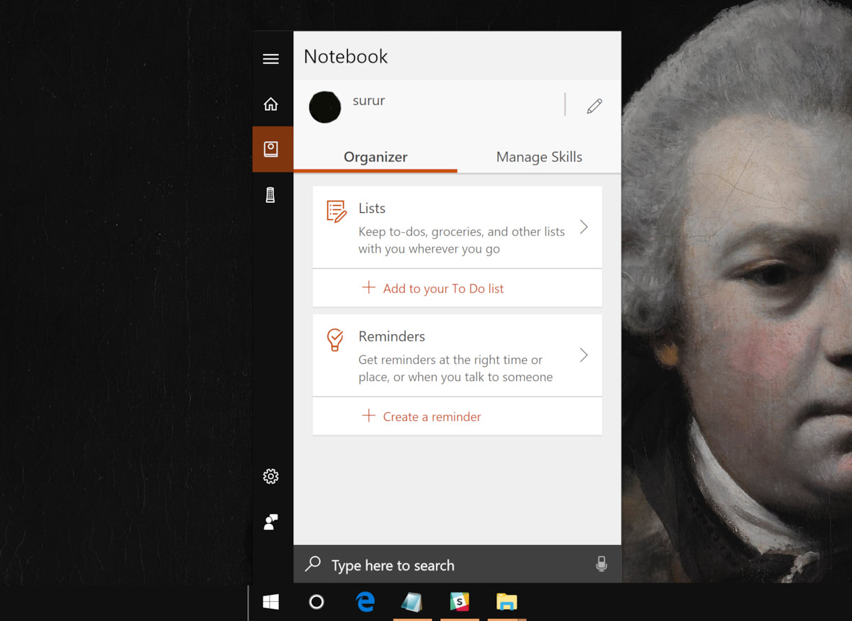This screenshot has width=852, height=621.
Task: Click the Feedback person icon
Action: [x=271, y=522]
